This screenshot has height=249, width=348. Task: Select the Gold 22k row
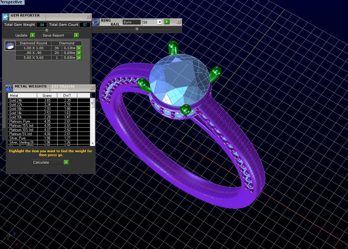tap(49, 105)
